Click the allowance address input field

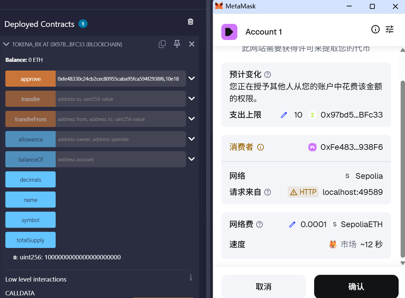pos(120,139)
